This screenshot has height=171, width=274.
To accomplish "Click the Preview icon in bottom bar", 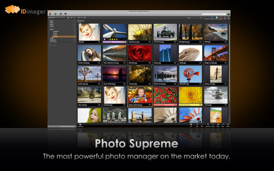I will pos(228,124).
